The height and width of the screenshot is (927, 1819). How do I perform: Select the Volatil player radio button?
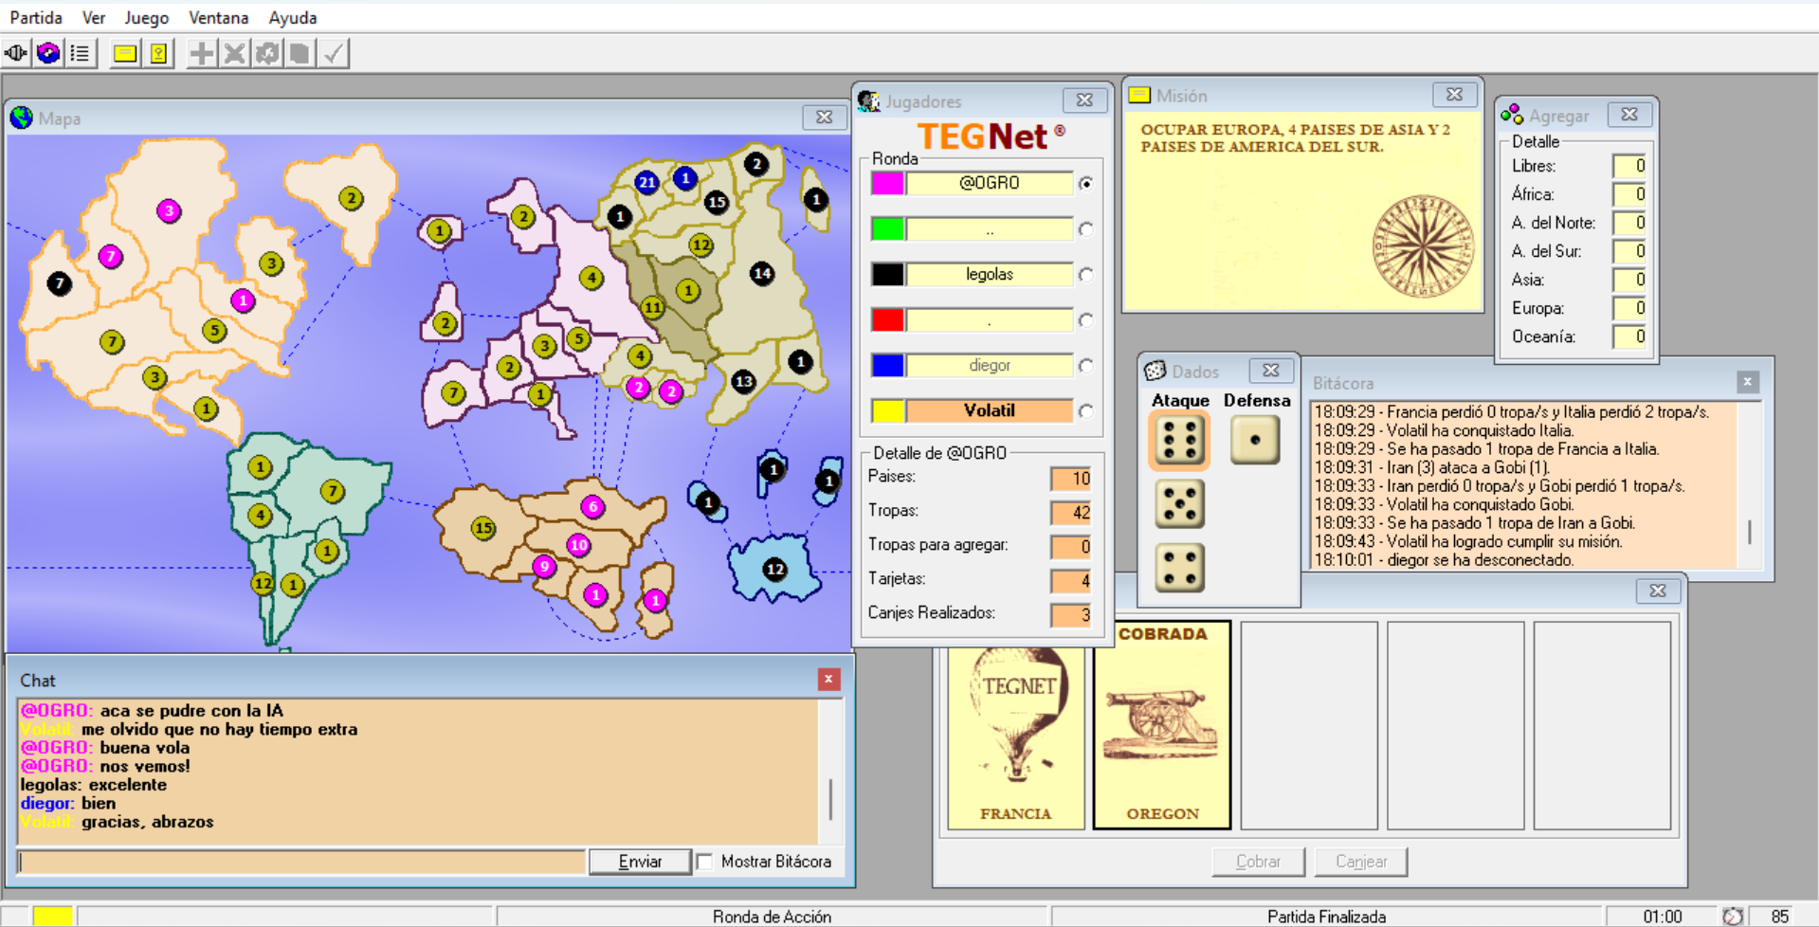[x=1085, y=411]
